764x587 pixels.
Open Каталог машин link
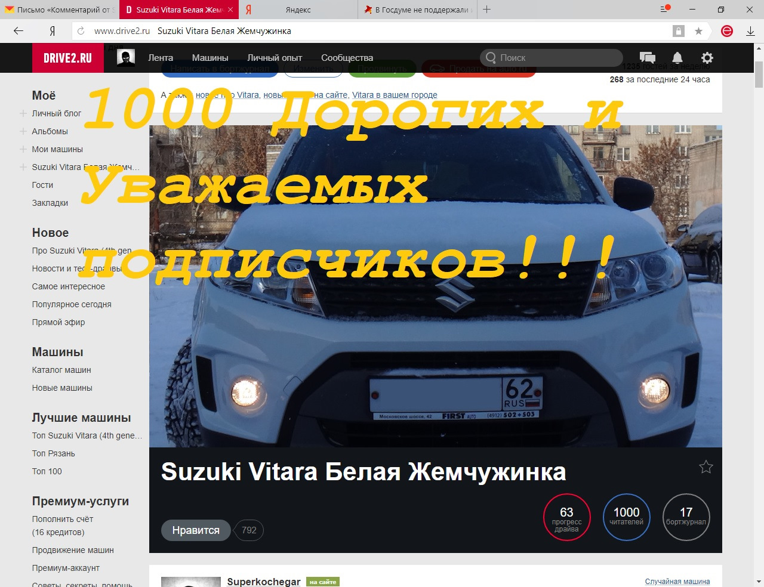click(x=61, y=370)
